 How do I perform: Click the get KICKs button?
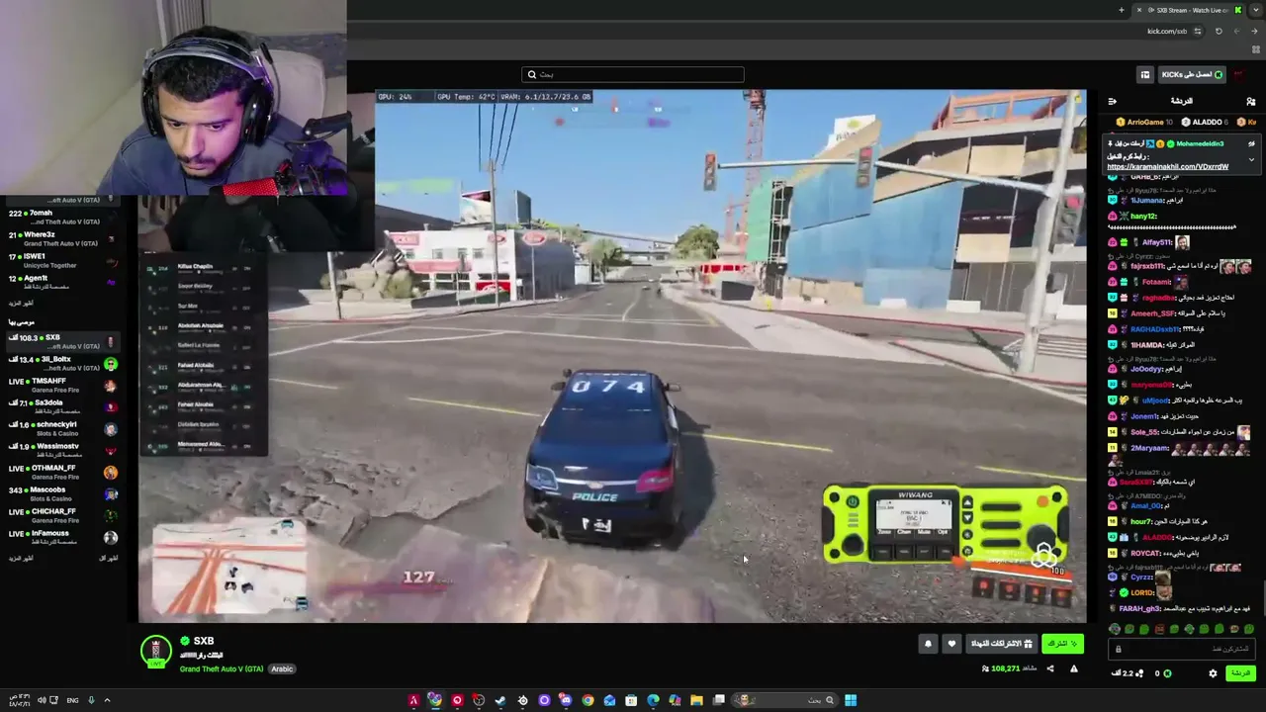(1191, 74)
